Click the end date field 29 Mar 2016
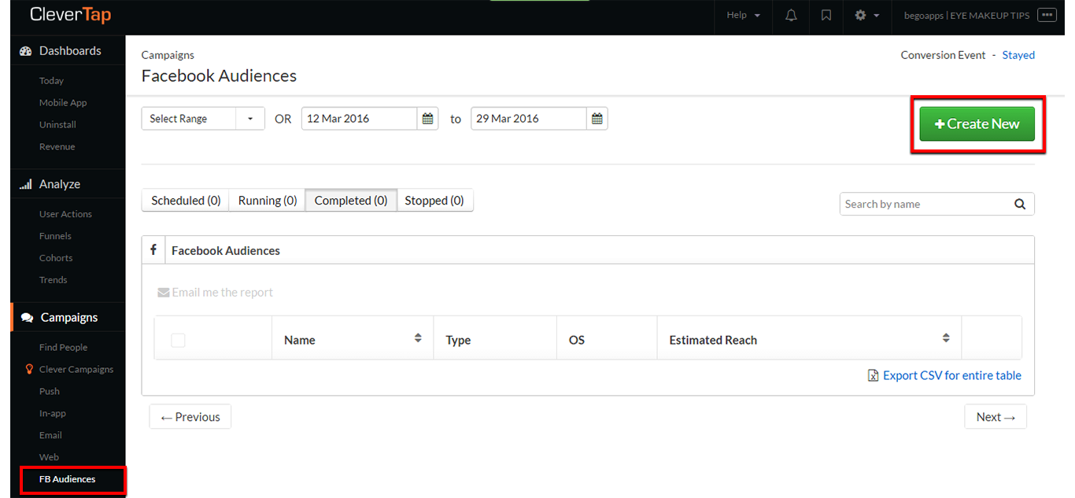This screenshot has height=498, width=1075. coord(529,119)
